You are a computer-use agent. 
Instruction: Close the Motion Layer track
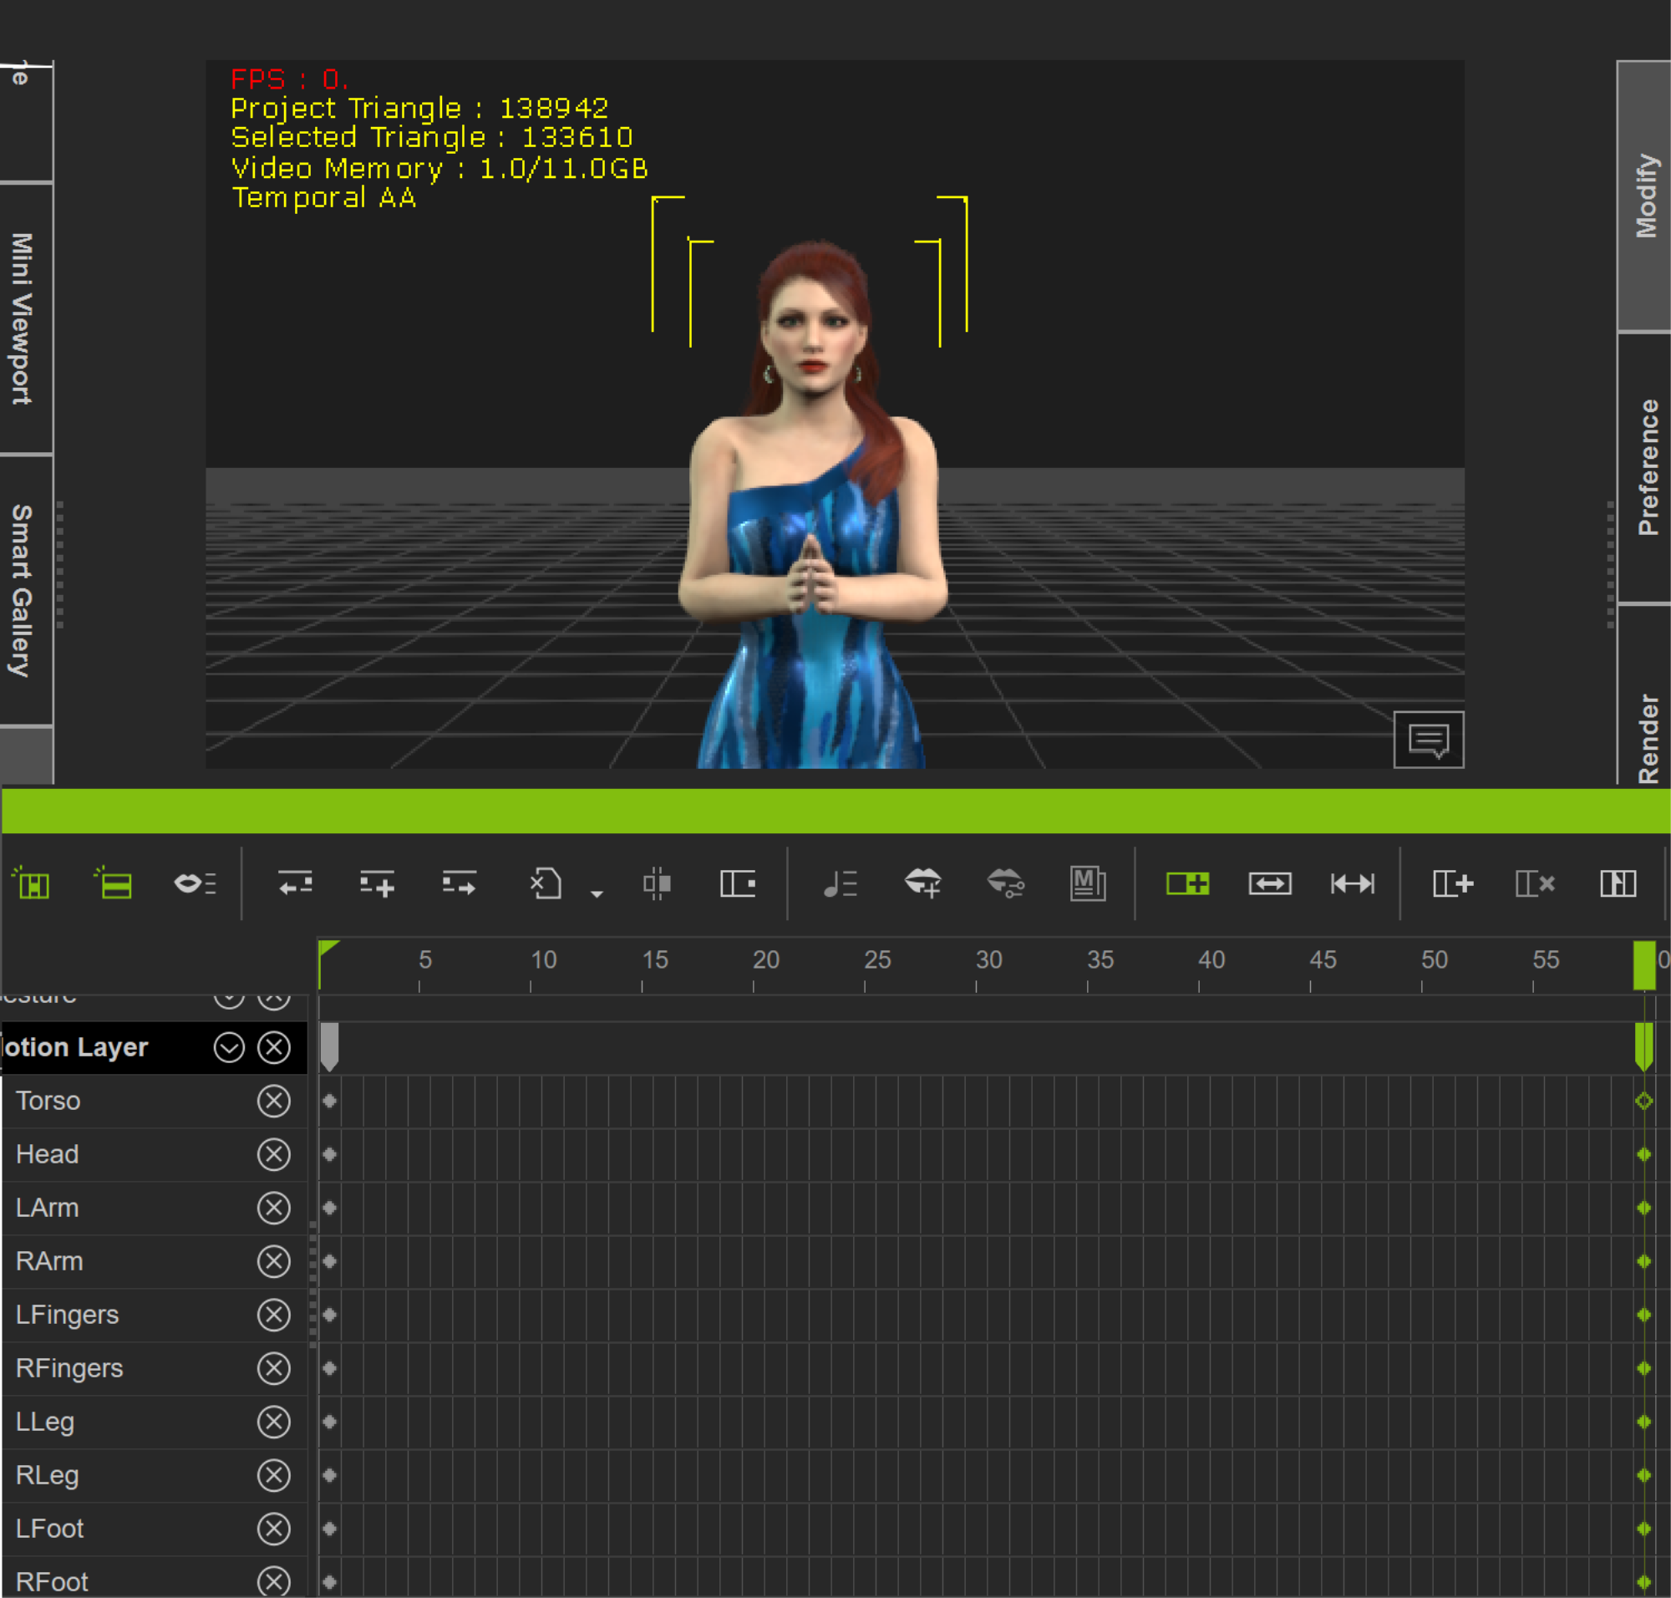click(x=273, y=1047)
